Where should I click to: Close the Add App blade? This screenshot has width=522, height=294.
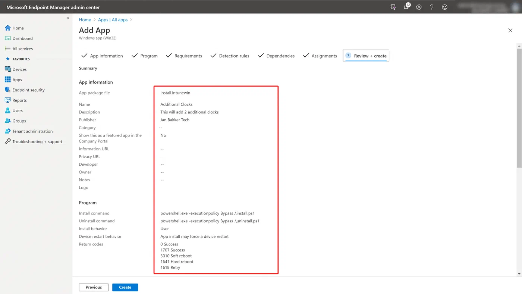pyautogui.click(x=510, y=30)
